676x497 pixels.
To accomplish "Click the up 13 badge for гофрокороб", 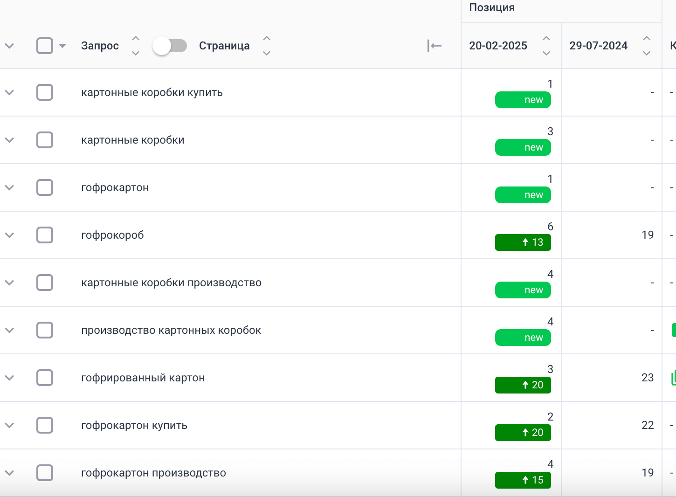I will coord(523,242).
